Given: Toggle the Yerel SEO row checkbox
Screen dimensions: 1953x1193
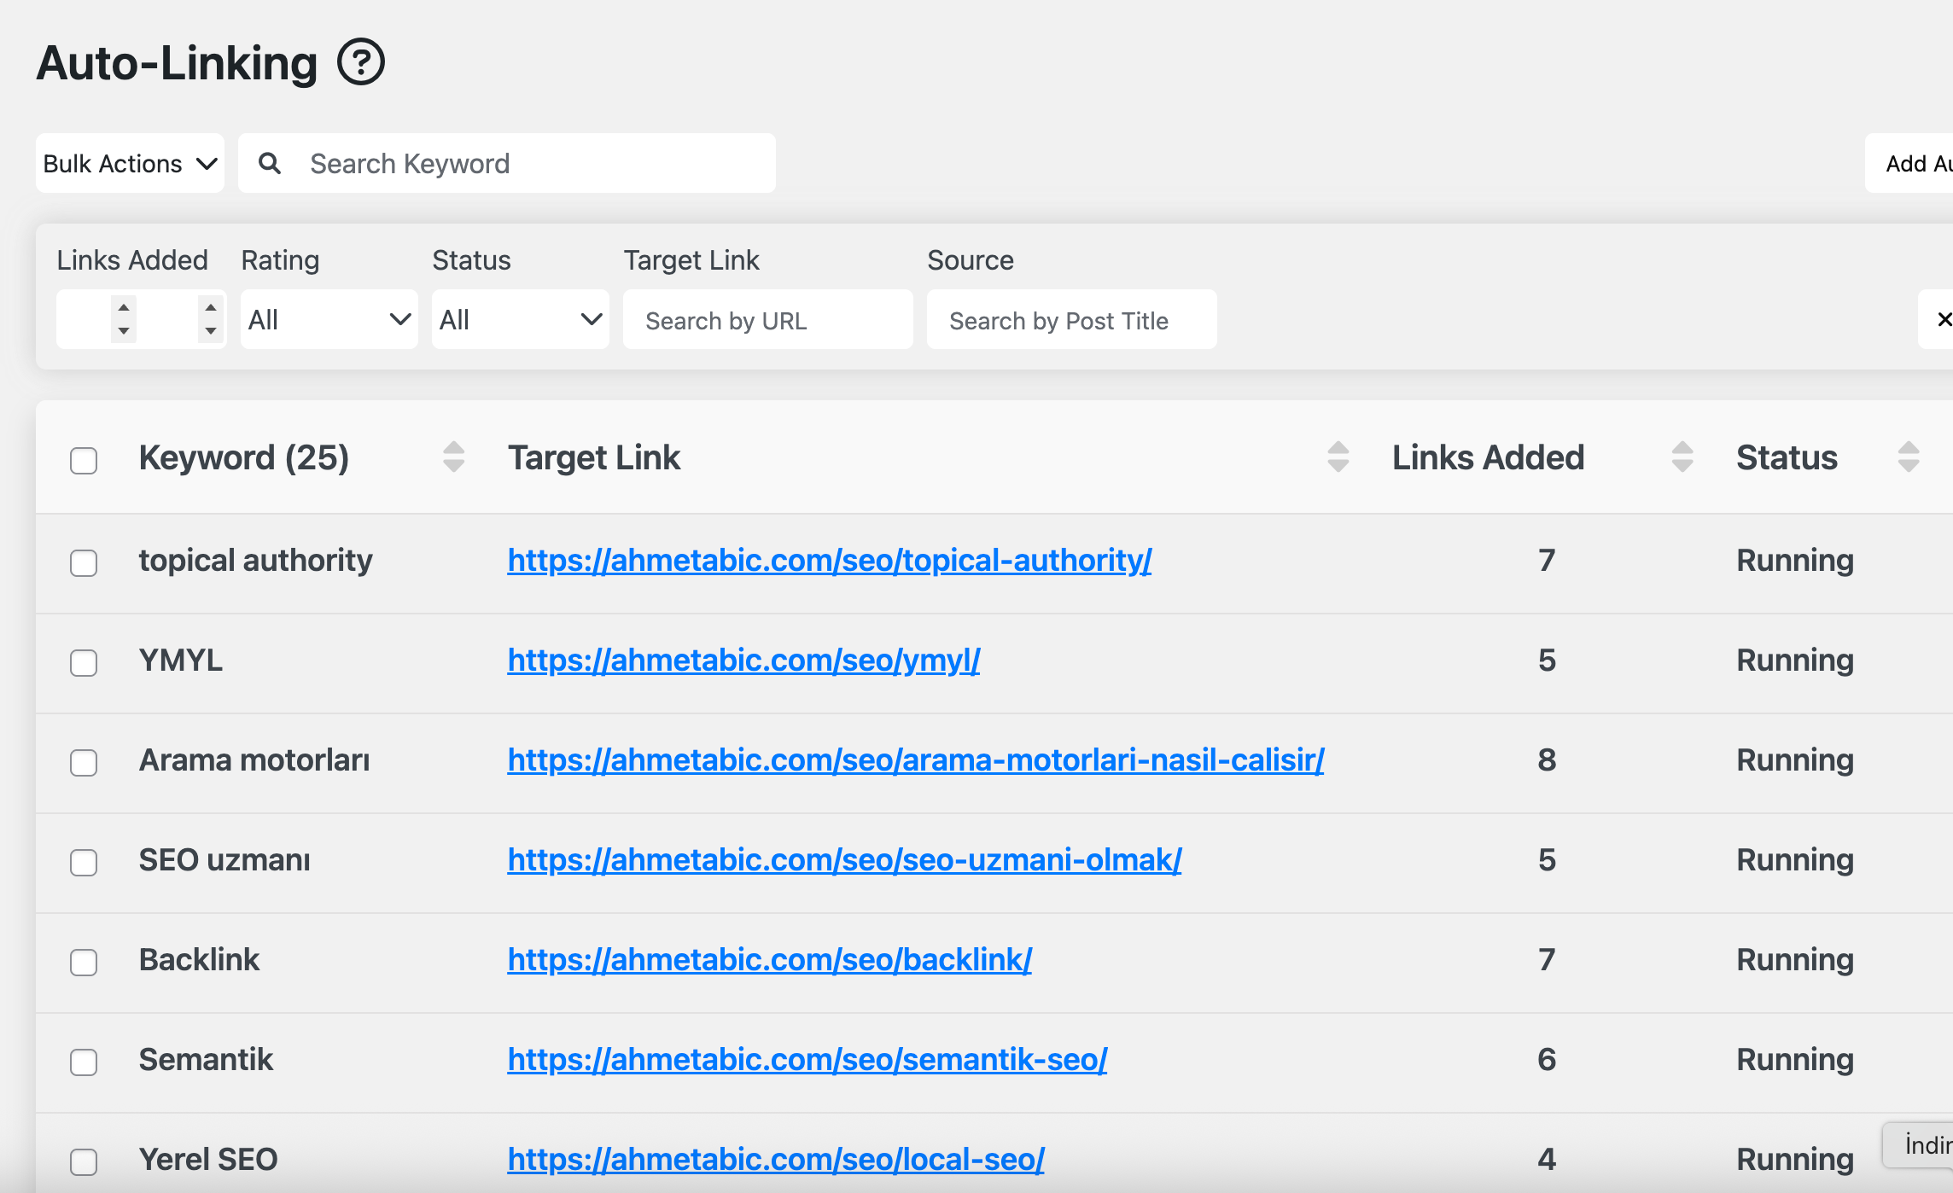Looking at the screenshot, I should 84,1161.
